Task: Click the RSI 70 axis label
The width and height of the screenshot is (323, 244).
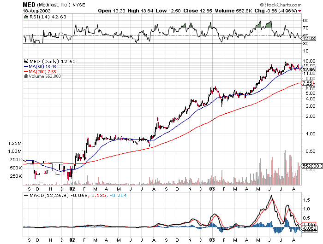Action: [305, 28]
